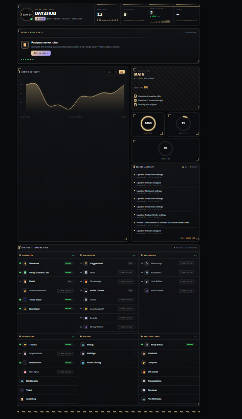
Task: Open the Leveling & XP star icon
Action: 85,309
